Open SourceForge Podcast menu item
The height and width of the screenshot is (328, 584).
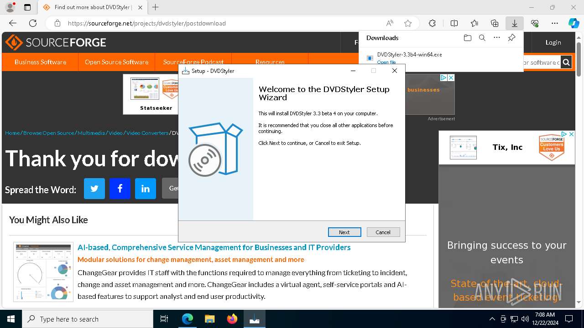pyautogui.click(x=193, y=62)
